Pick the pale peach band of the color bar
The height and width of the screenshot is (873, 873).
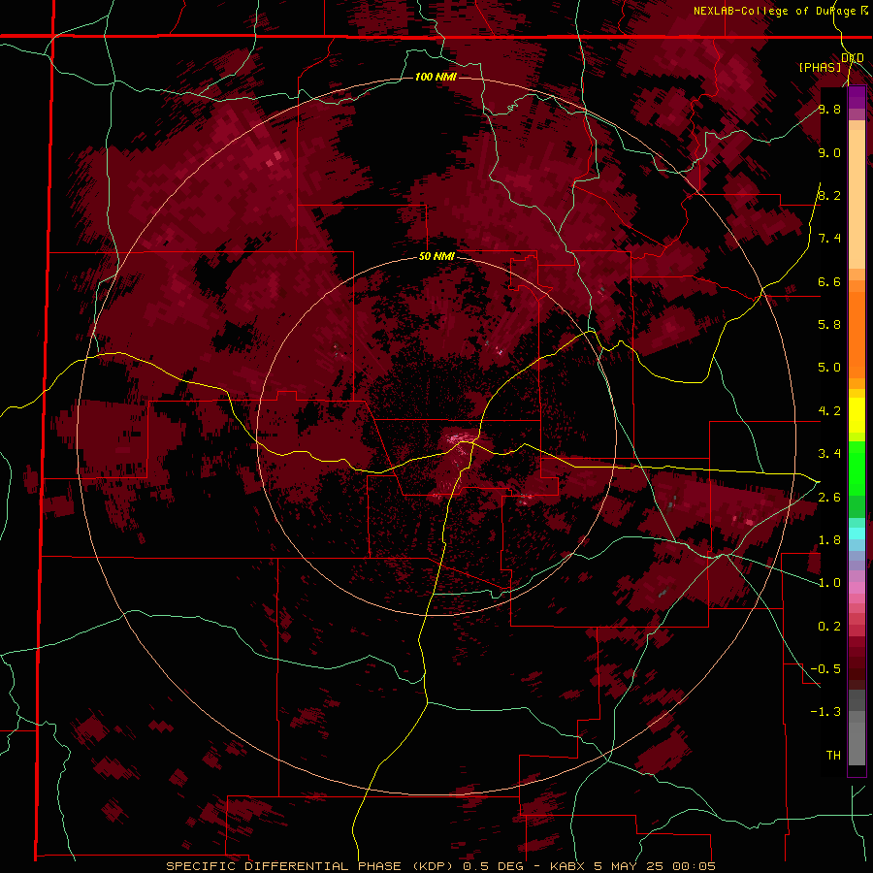(x=857, y=199)
